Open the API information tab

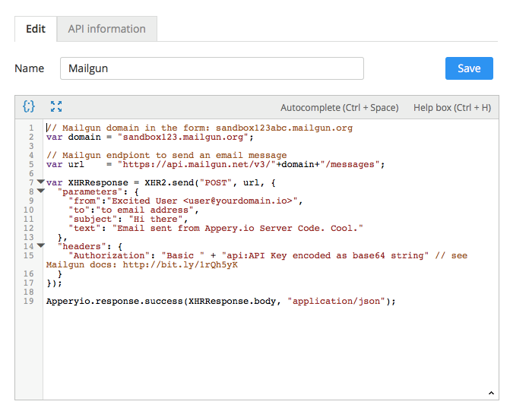click(x=106, y=29)
